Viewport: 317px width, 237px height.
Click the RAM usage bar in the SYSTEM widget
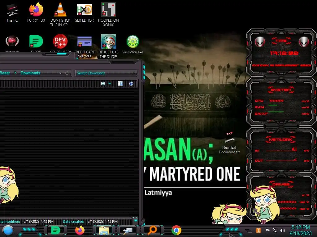click(273, 106)
